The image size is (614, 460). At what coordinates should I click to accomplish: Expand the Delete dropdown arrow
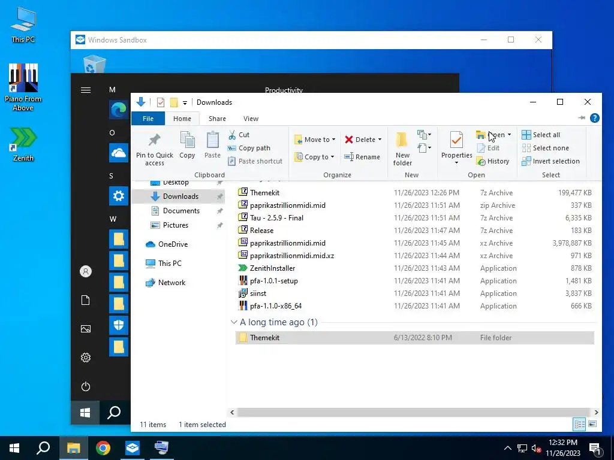tap(380, 140)
